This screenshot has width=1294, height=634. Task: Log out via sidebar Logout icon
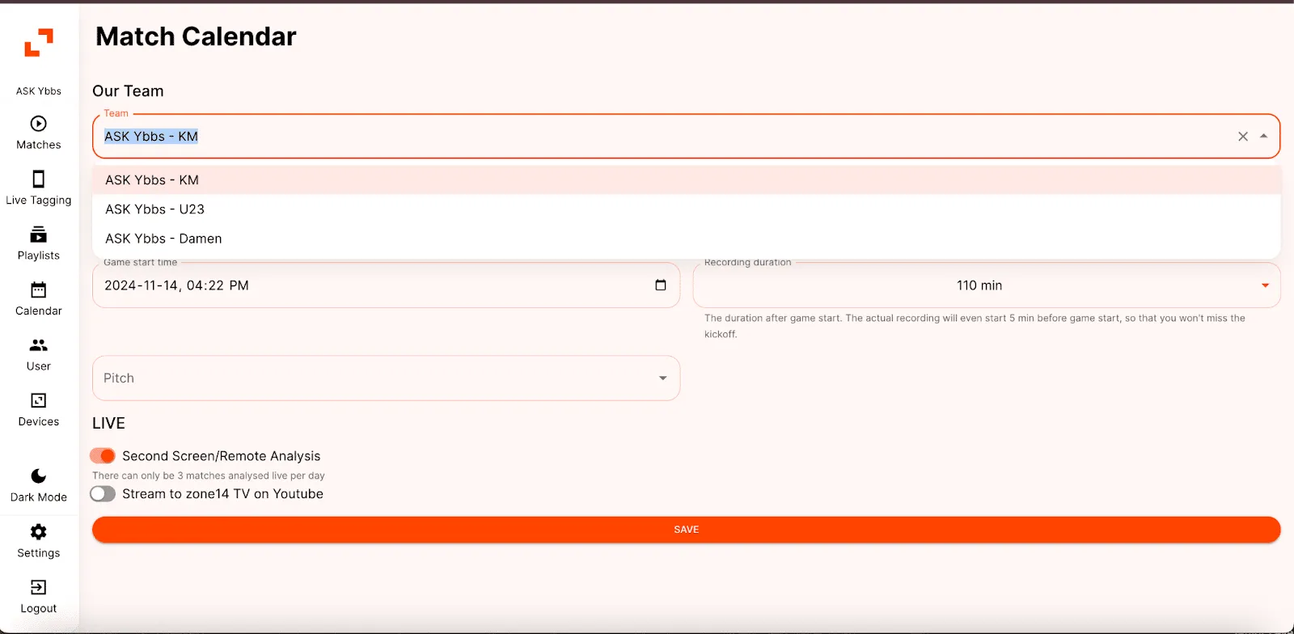(39, 597)
